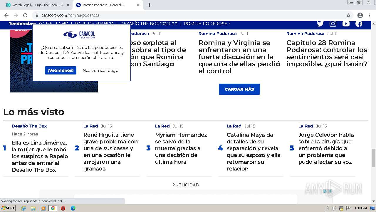Open Chrome three-dot menu
376x212 pixels.
point(370,15)
